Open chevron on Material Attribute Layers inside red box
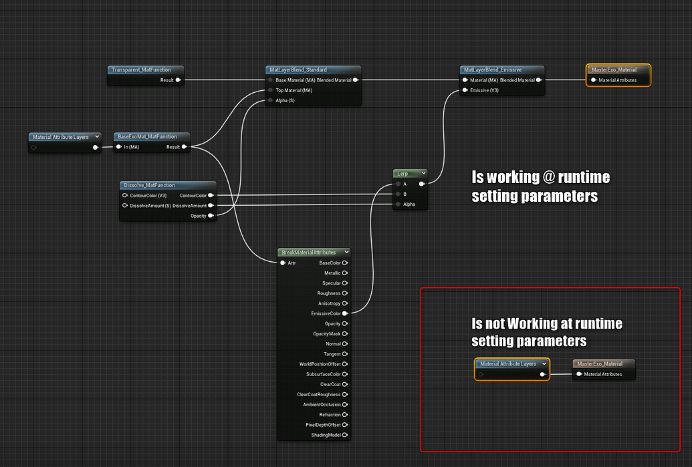This screenshot has height=467, width=692. (x=544, y=364)
